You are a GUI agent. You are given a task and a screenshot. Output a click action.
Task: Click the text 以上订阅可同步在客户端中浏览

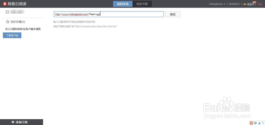pyautogui.click(x=23, y=29)
